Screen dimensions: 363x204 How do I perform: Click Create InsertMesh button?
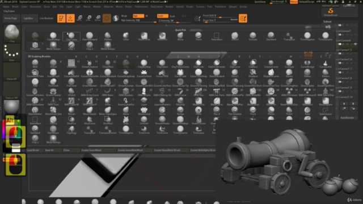98,150
